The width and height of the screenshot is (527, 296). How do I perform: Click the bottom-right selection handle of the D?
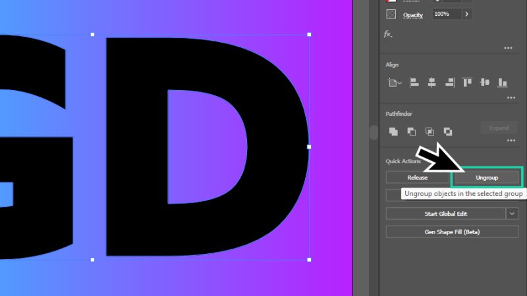tap(309, 260)
